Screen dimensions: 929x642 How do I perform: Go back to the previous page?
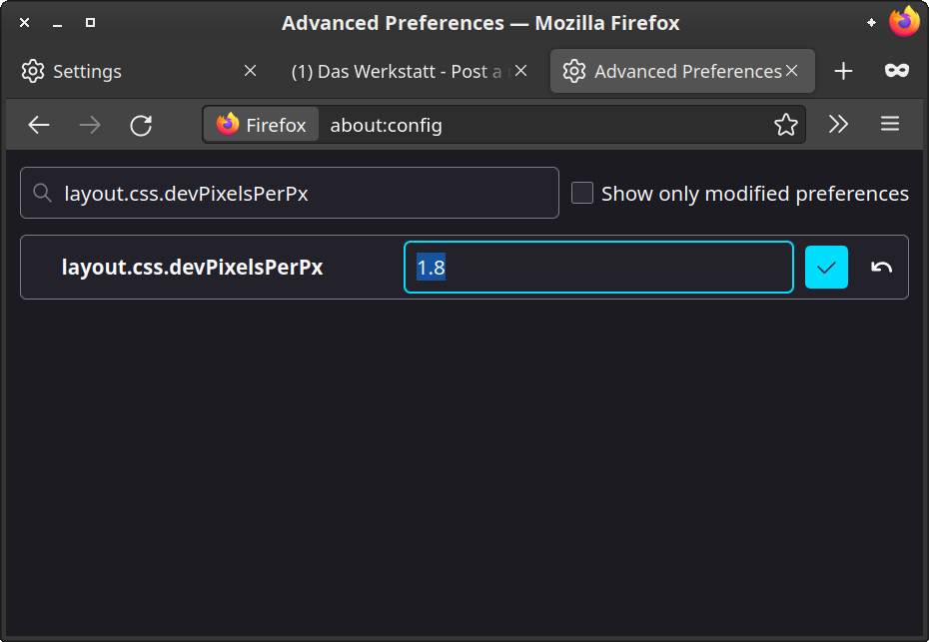39,125
